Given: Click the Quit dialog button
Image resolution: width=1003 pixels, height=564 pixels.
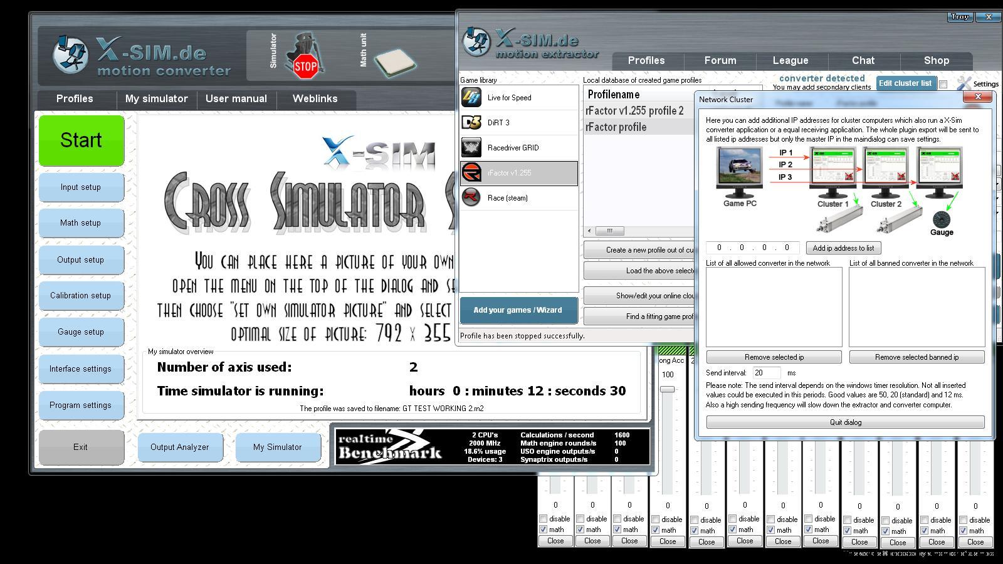Looking at the screenshot, I should pos(846,422).
